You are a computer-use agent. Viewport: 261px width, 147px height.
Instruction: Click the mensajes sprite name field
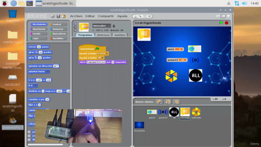pyautogui.click(x=102, y=26)
